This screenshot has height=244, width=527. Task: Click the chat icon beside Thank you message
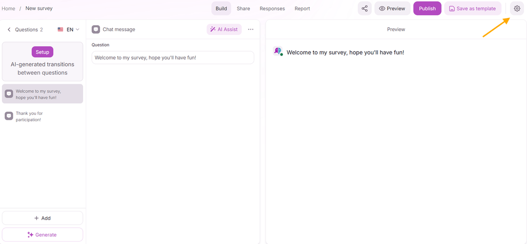click(x=9, y=116)
